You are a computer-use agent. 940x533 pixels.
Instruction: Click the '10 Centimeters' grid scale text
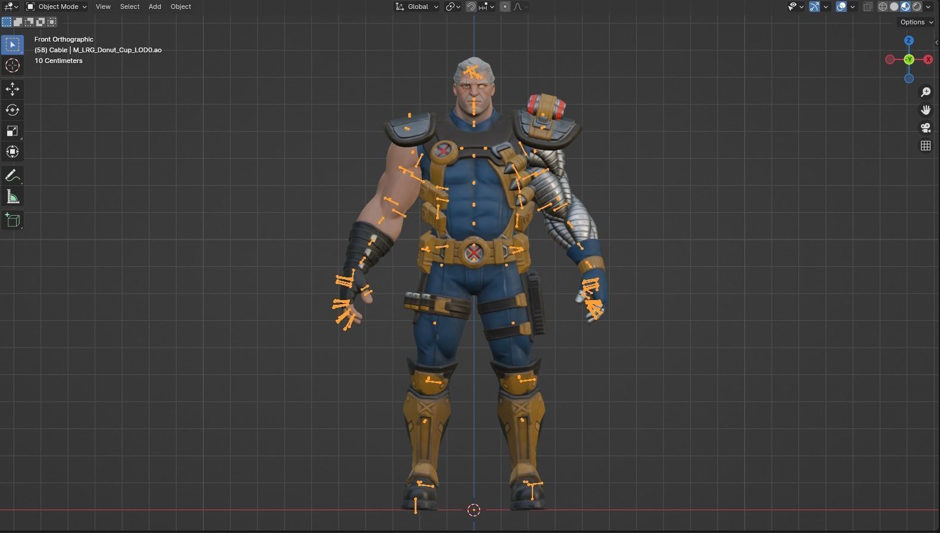58,61
